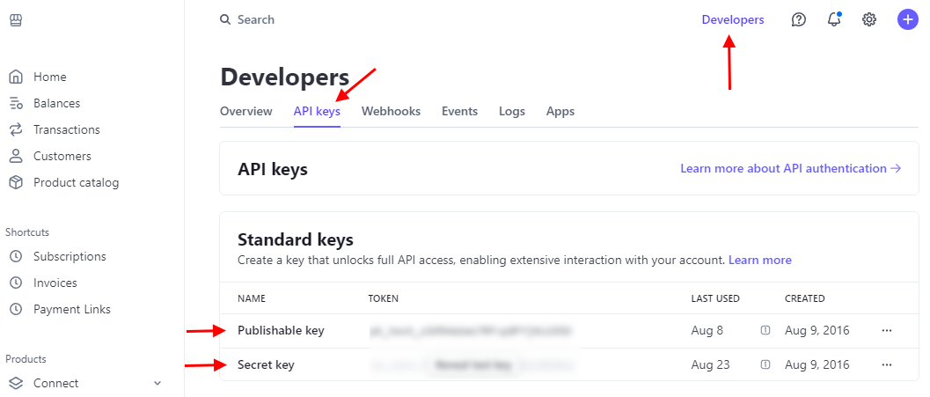Open Customers in the sidebar
This screenshot has width=930, height=397.
pyautogui.click(x=62, y=156)
